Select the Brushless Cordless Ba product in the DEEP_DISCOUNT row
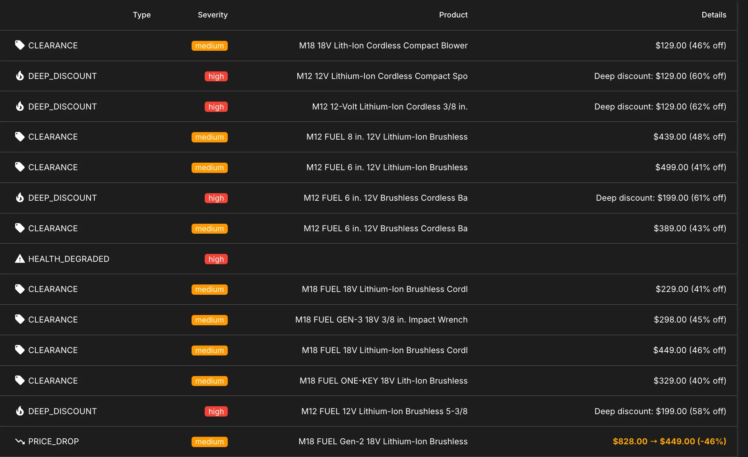 pyautogui.click(x=386, y=198)
